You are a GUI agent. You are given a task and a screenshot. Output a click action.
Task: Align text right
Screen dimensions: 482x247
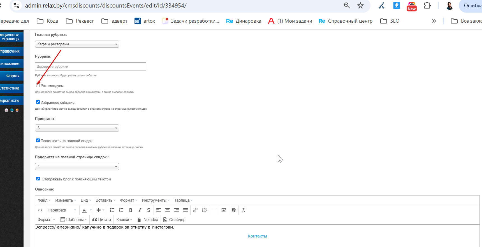click(x=177, y=210)
